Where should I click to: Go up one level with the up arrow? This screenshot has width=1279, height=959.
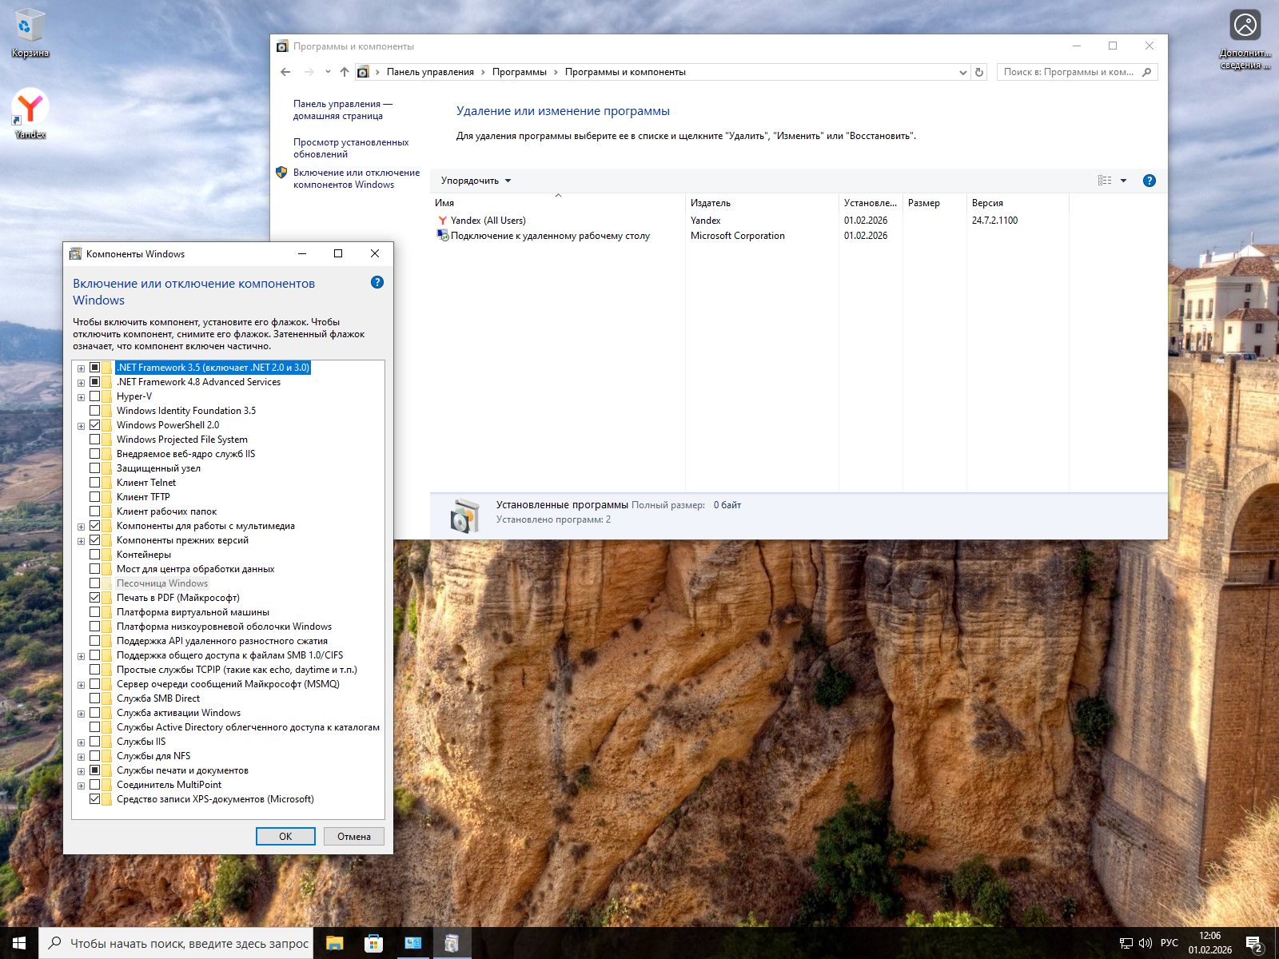click(x=345, y=72)
